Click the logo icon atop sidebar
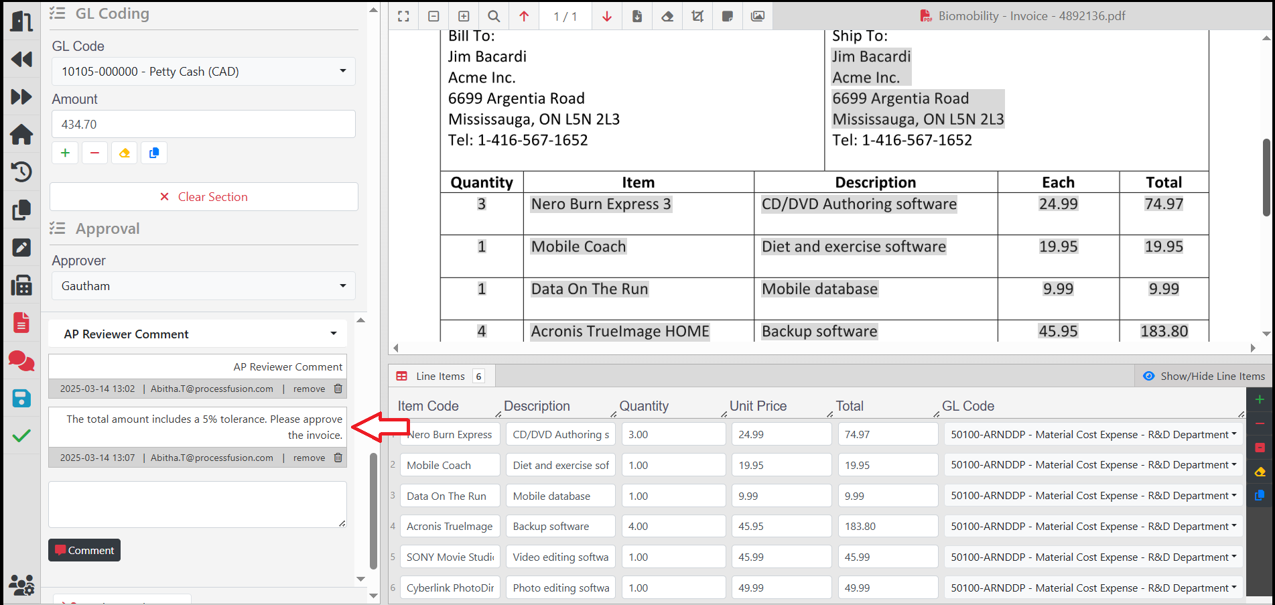This screenshot has width=1275, height=605. (21, 21)
